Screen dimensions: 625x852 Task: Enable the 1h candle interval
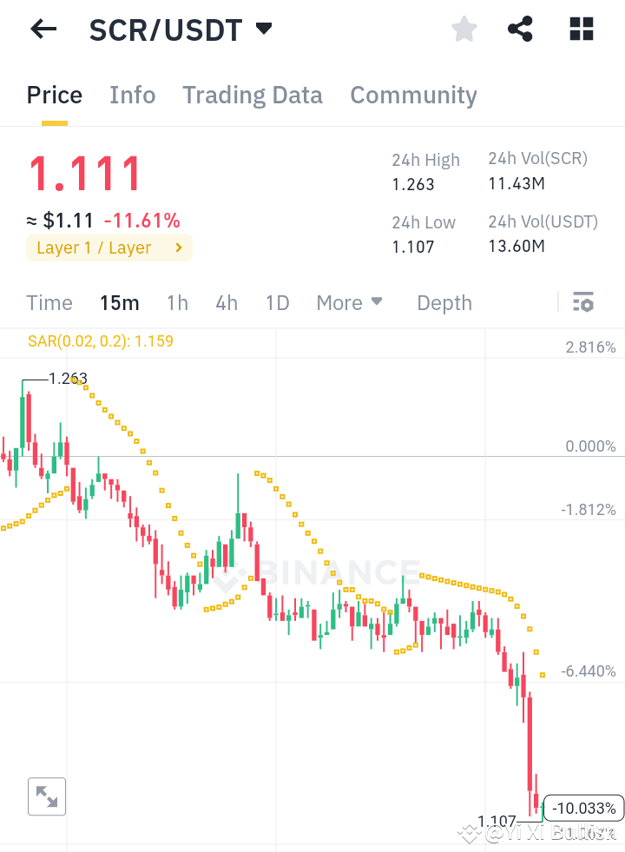[x=177, y=302]
